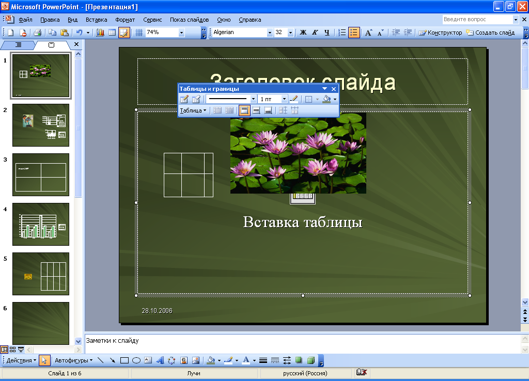Click the table fill color bucket
The image size is (529, 381).
pyautogui.click(x=326, y=99)
